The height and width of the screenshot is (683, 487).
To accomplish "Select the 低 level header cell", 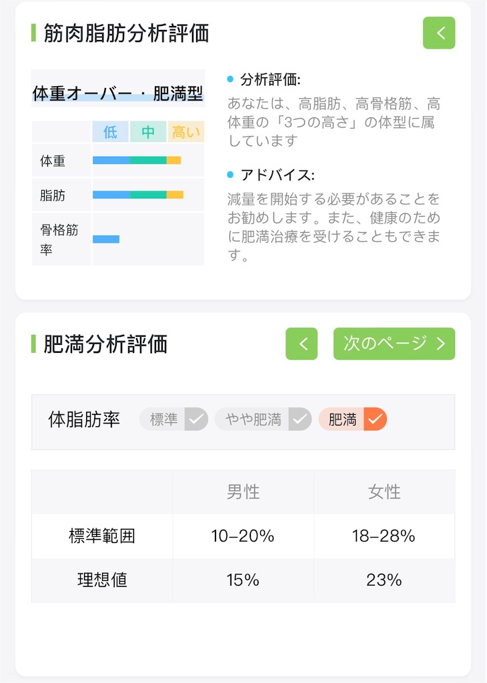I will click(x=110, y=131).
